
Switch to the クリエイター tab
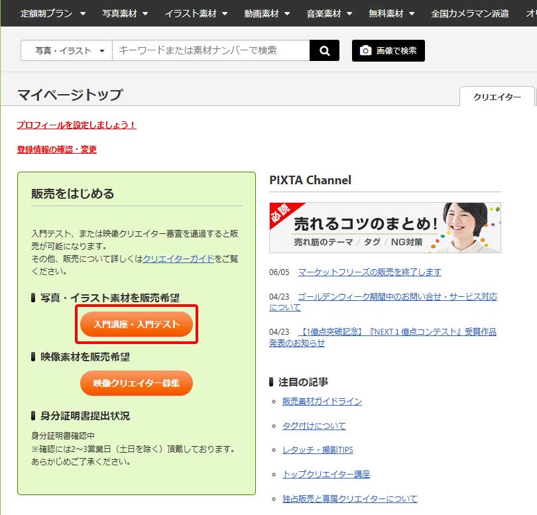(497, 96)
